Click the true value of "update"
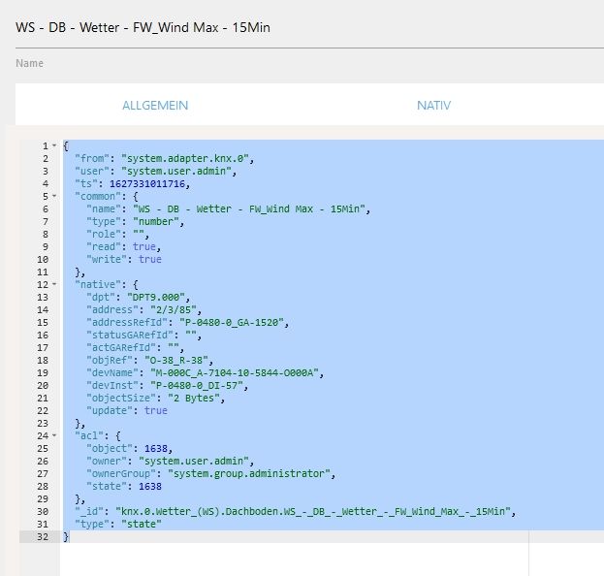This screenshot has height=576, width=604. [155, 410]
